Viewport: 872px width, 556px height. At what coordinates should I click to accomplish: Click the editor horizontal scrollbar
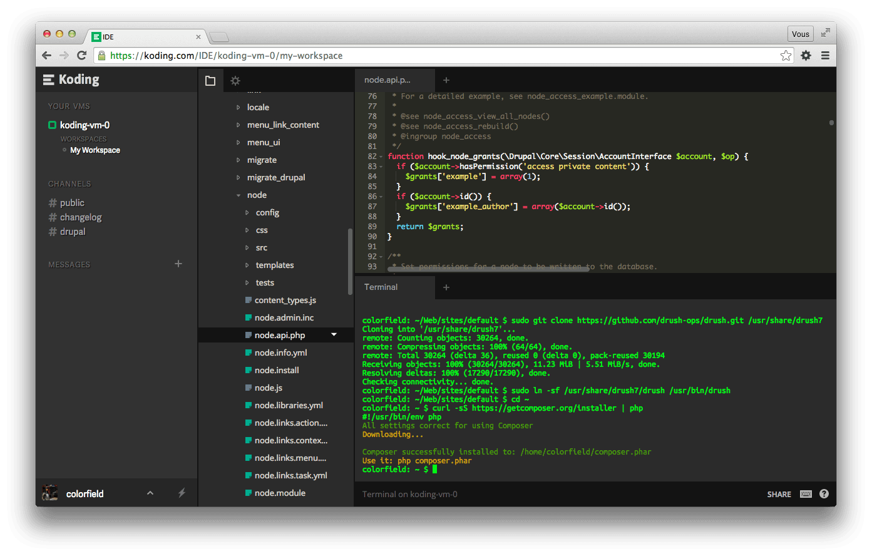pos(488,269)
